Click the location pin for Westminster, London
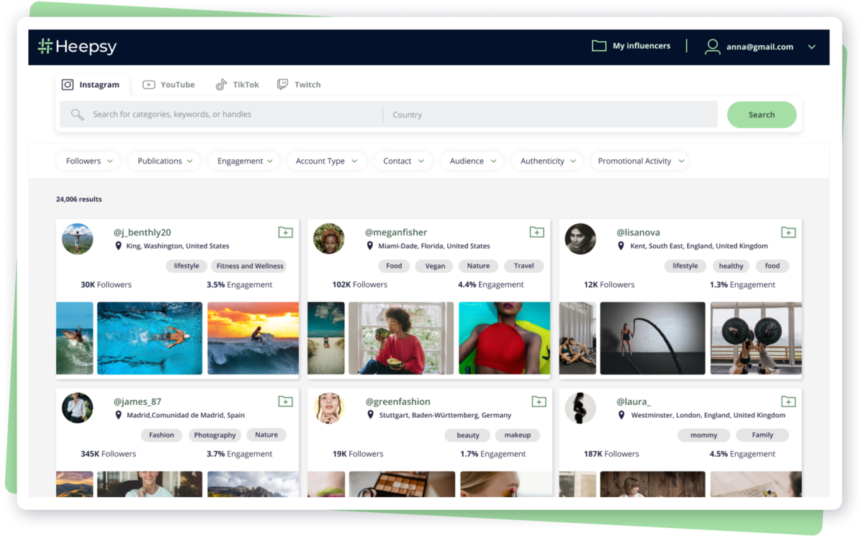 (621, 415)
